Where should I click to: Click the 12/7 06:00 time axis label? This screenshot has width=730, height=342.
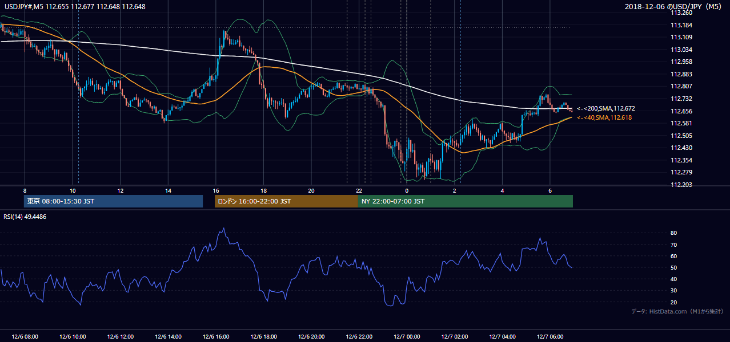point(551,337)
